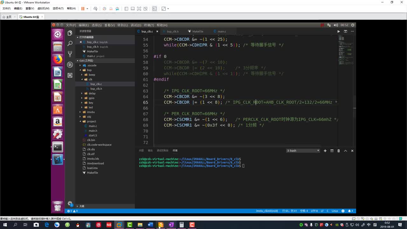The height and width of the screenshot is (229, 407).
Task: Open the 调试控制台 debug console tab
Action: point(162,150)
